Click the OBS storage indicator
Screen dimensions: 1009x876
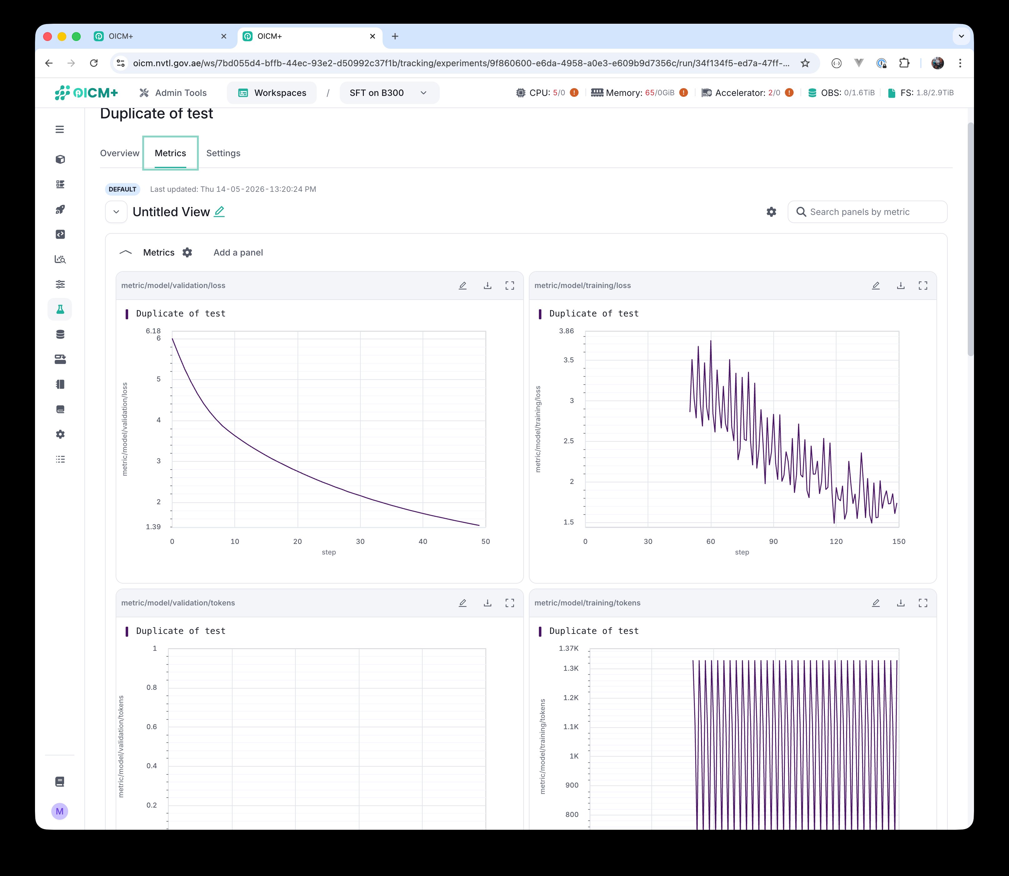[x=841, y=92]
